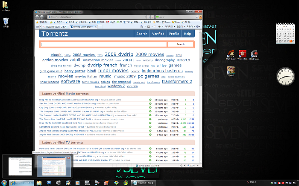
Task: Expand the Home button dropdown arrow
Action: 145,26
